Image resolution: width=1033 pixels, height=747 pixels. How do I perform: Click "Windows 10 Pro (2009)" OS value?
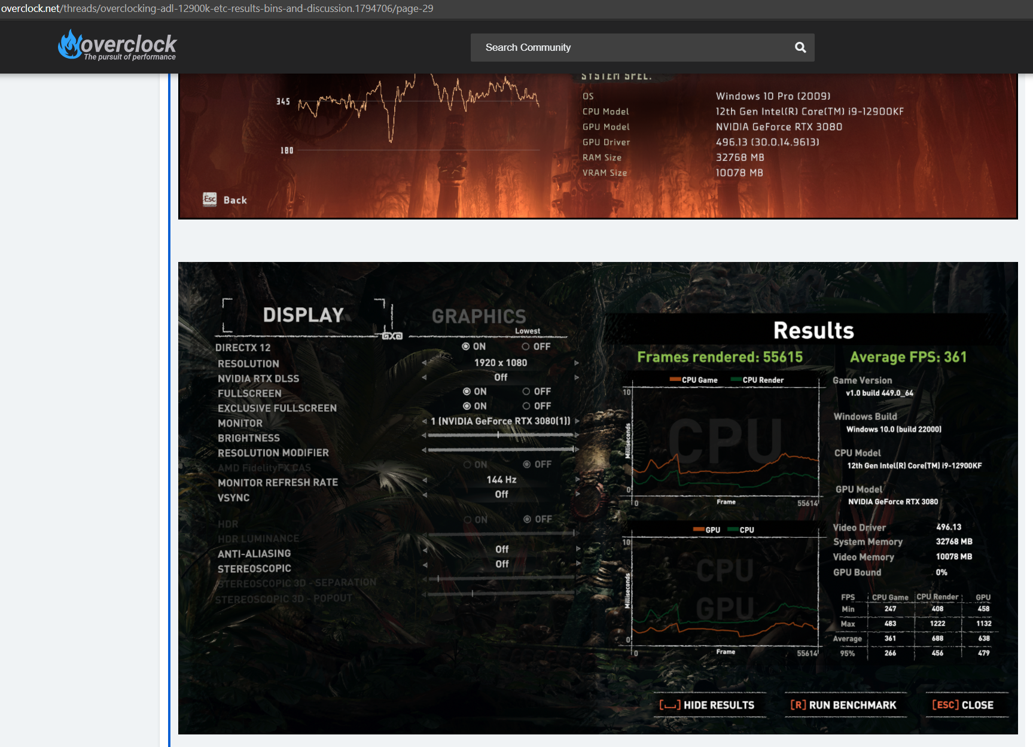[773, 96]
